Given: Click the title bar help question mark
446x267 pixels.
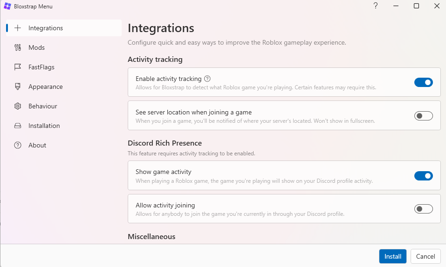Looking at the screenshot, I should coord(376,6).
